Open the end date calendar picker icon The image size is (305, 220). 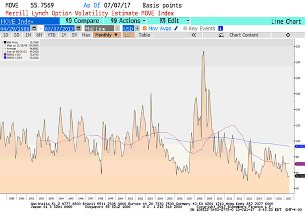point(78,29)
